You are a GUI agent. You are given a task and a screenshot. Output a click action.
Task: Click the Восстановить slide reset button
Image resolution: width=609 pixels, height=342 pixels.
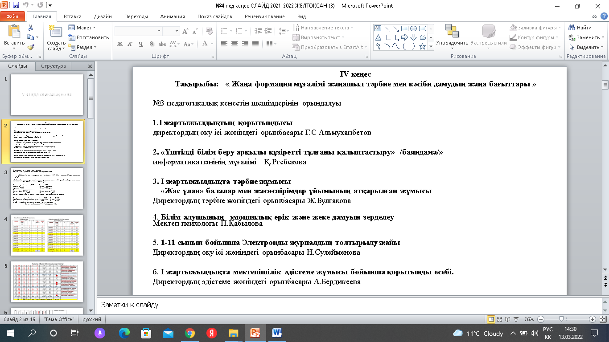point(89,37)
